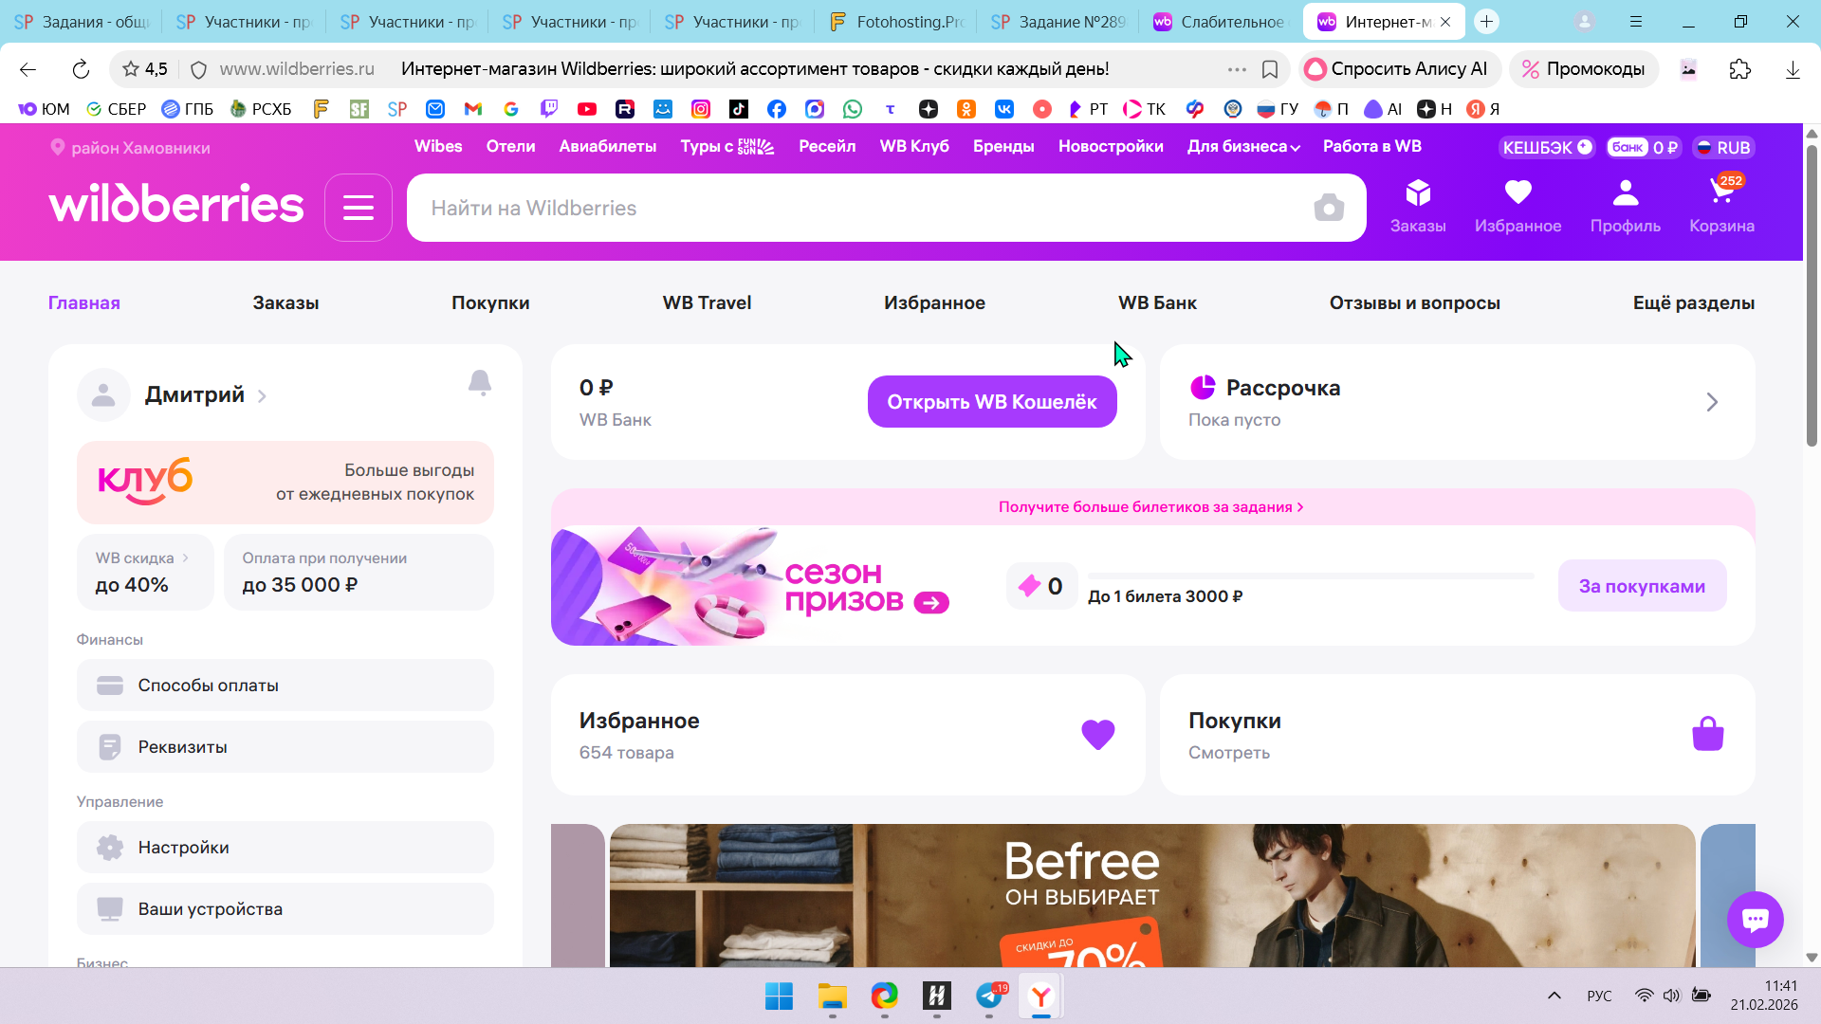Toggle the КЕШБЭК switch

[x=1584, y=147]
